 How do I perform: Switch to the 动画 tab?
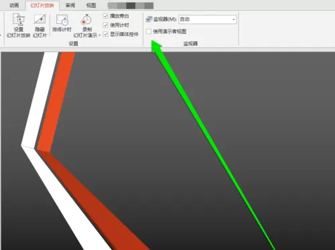point(14,5)
